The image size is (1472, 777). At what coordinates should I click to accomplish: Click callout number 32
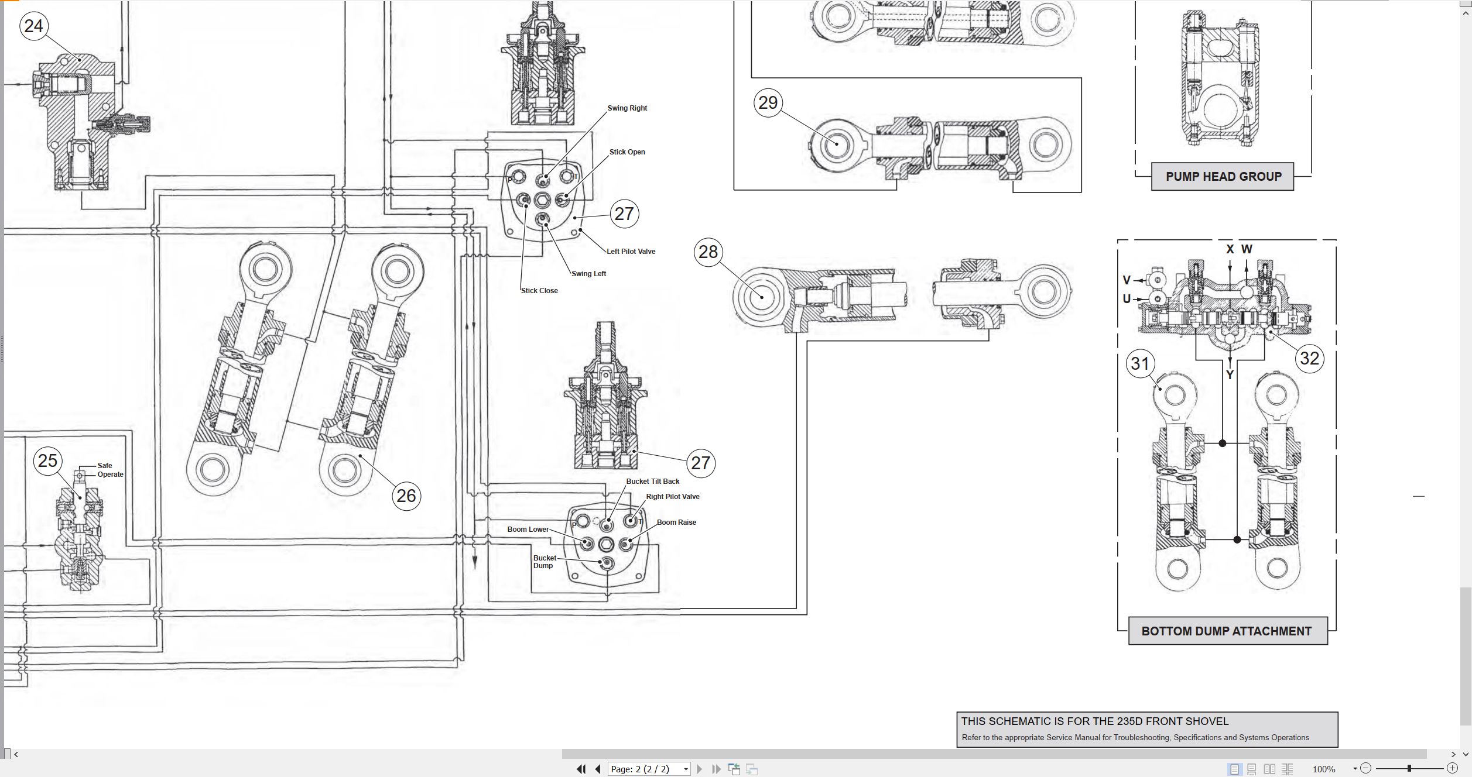pyautogui.click(x=1310, y=358)
